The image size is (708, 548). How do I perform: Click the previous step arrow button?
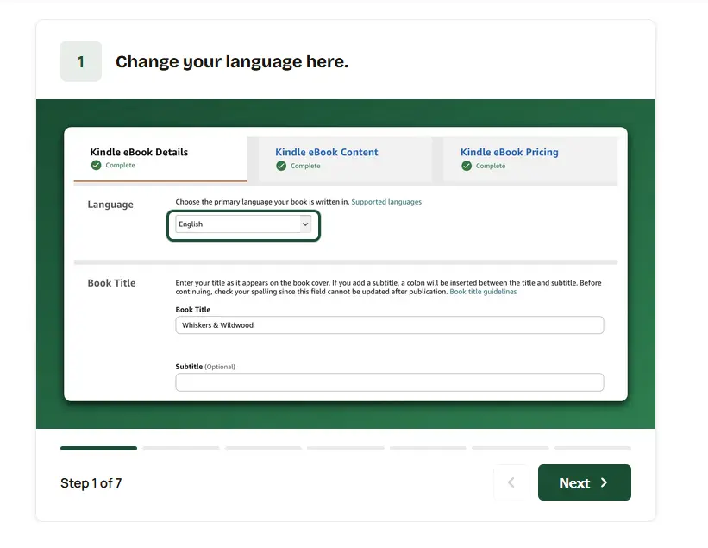[x=511, y=482]
